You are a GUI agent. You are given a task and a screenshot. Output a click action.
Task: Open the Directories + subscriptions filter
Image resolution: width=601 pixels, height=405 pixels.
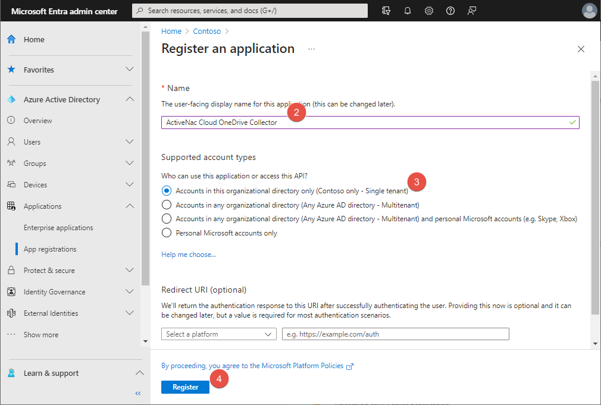tap(386, 10)
